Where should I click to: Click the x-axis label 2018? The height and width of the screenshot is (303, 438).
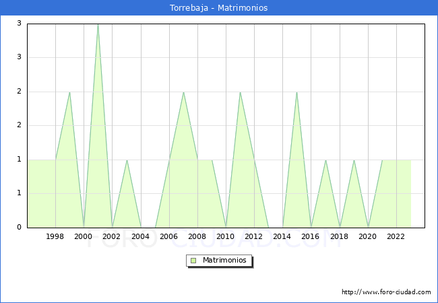pos(340,236)
